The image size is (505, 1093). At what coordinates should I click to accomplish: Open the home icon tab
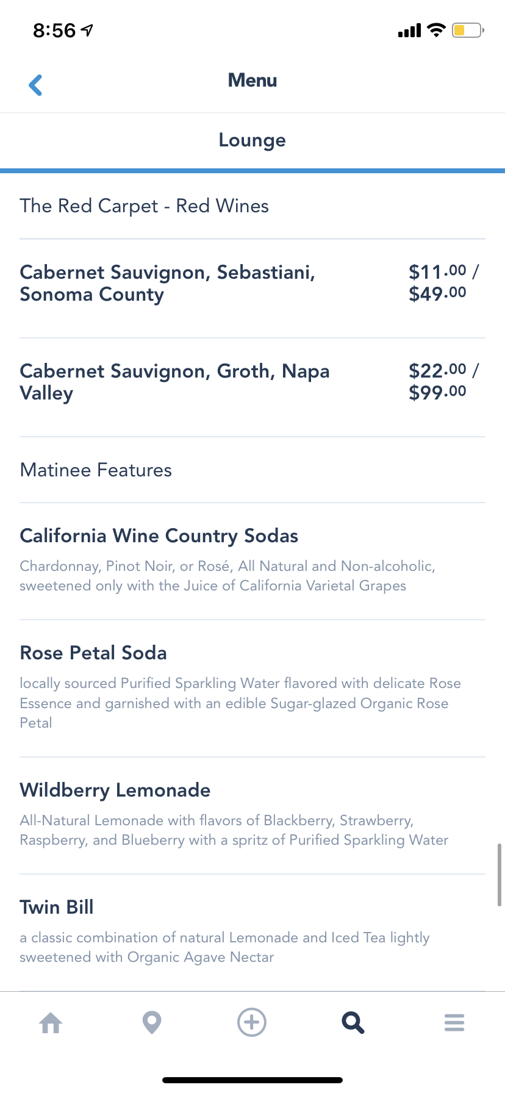click(51, 1022)
